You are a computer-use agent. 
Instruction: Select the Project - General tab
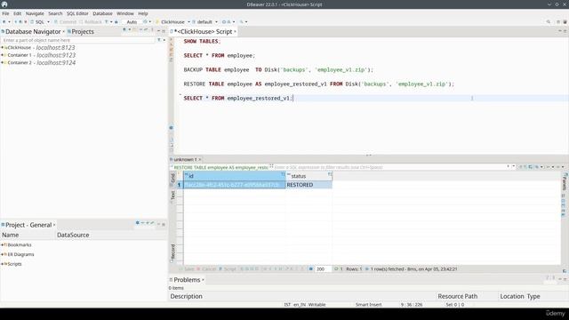click(28, 225)
